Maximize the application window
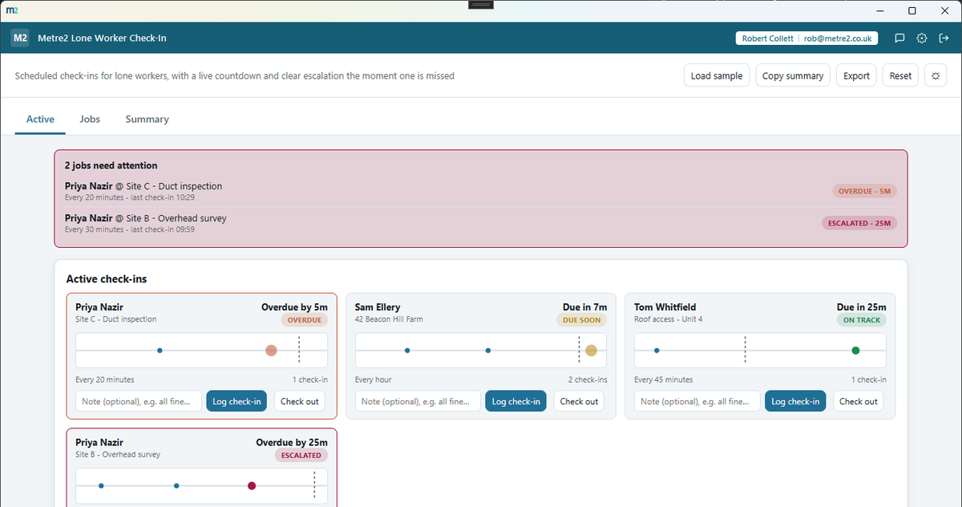 [912, 10]
